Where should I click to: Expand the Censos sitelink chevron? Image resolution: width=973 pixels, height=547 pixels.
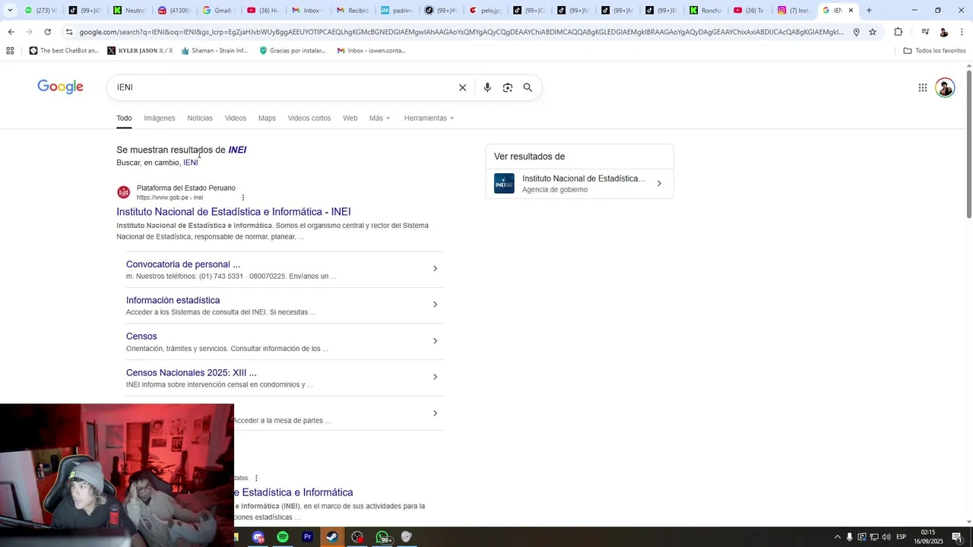pos(435,341)
